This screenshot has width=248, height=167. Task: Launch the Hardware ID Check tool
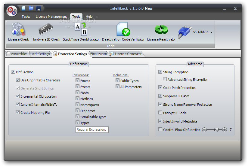[46, 32]
